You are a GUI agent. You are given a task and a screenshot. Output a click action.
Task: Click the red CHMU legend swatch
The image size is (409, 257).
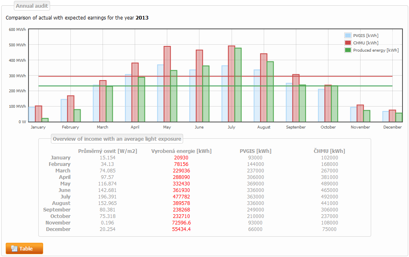(x=348, y=43)
